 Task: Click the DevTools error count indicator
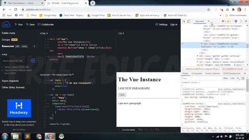pos(224,21)
